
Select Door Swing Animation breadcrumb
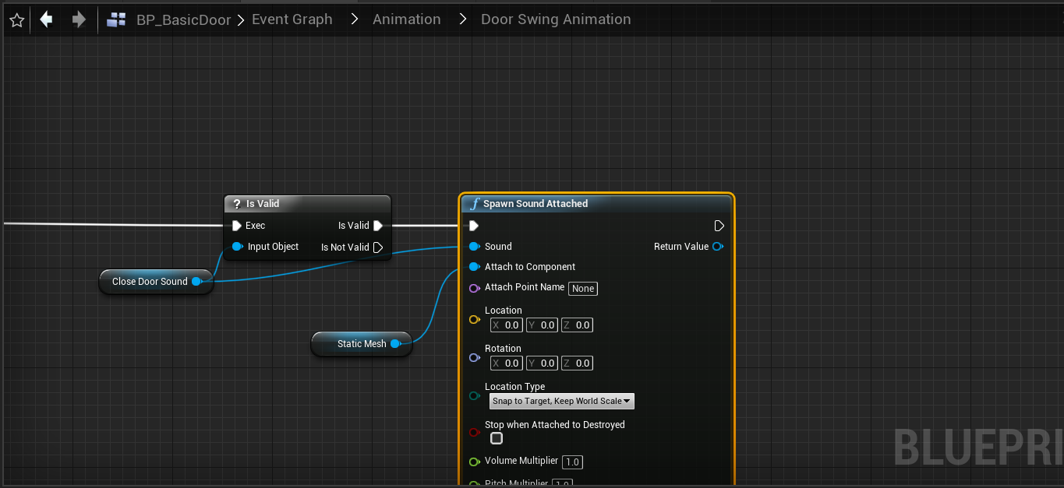point(555,19)
